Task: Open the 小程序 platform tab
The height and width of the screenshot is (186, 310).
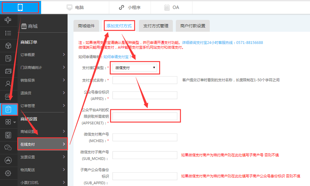Action: (130, 8)
